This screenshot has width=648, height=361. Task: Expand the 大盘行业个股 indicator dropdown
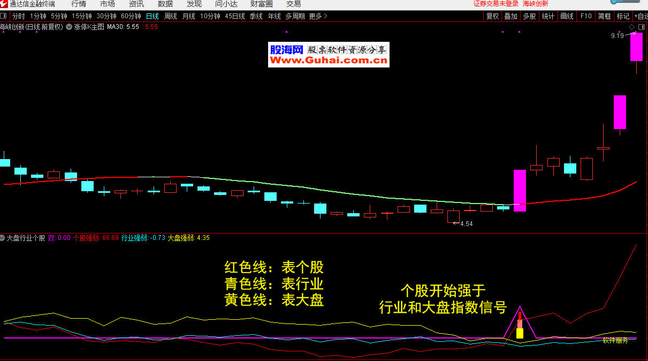(x=3, y=238)
